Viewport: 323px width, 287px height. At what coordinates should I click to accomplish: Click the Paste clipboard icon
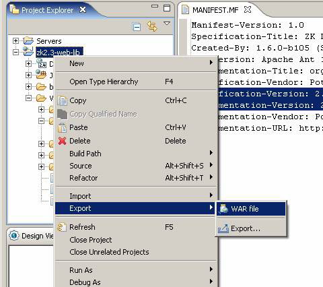tap(62, 127)
